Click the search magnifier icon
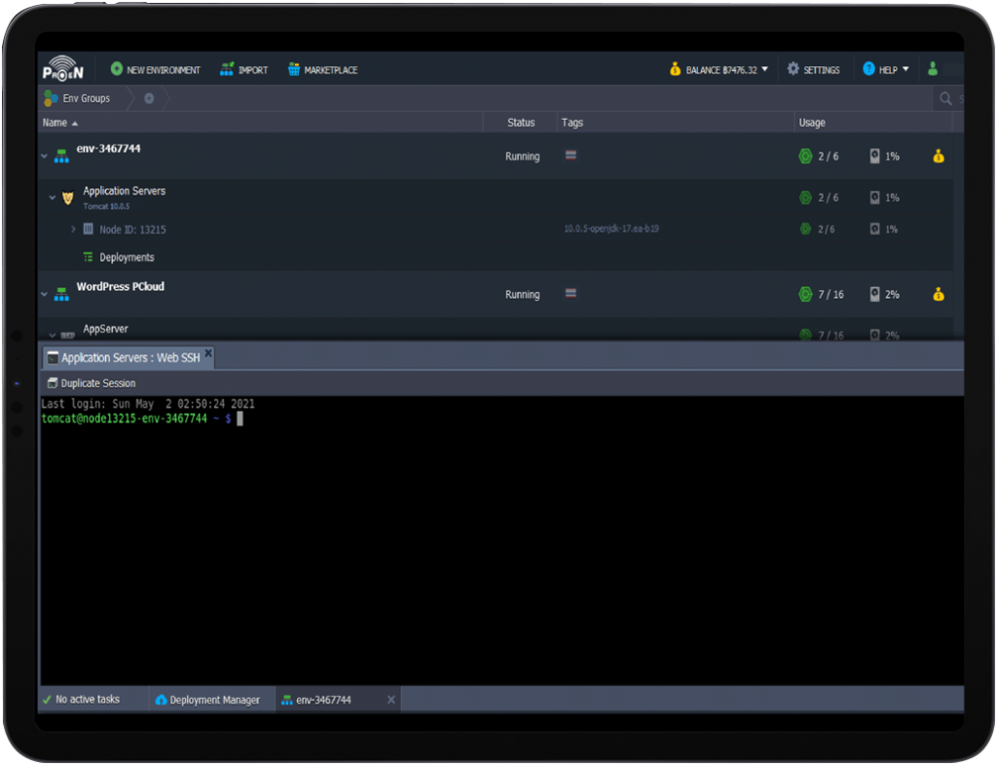The height and width of the screenshot is (765, 997). point(945,98)
